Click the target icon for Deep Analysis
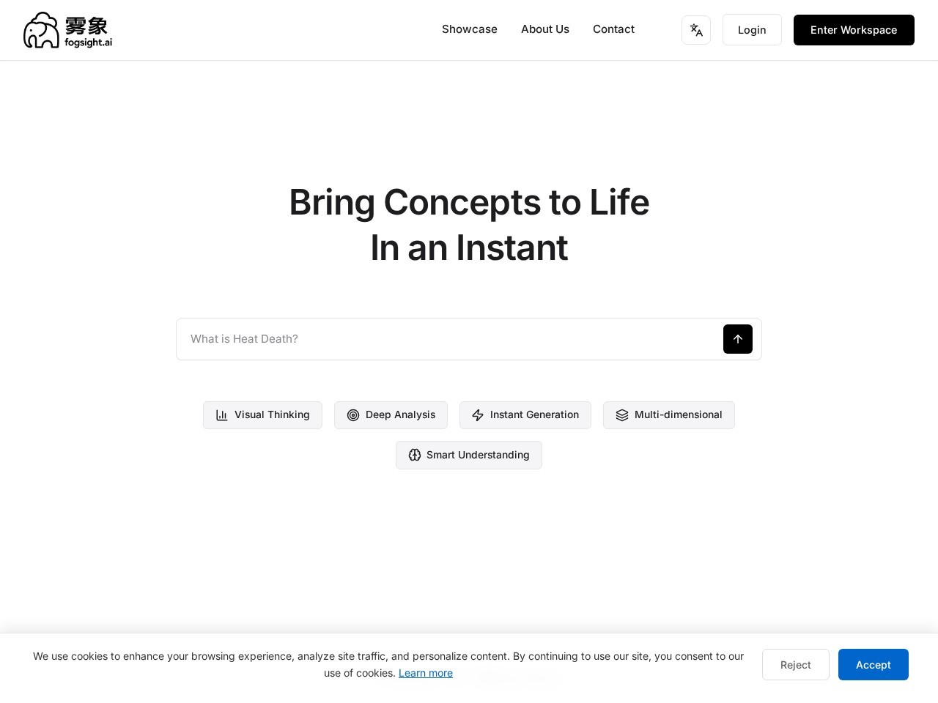The height and width of the screenshot is (703, 938). [x=353, y=415]
